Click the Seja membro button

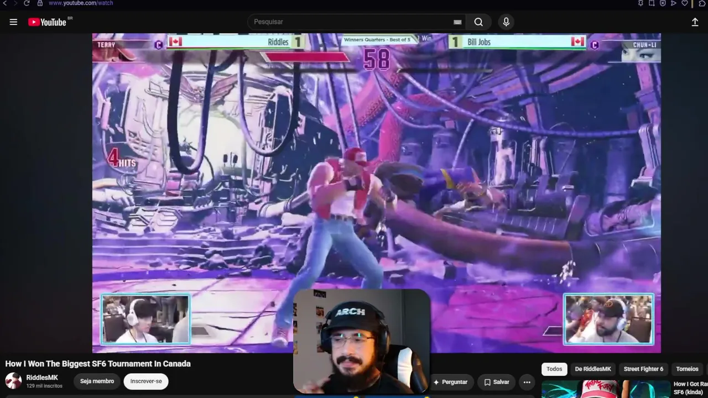97,381
